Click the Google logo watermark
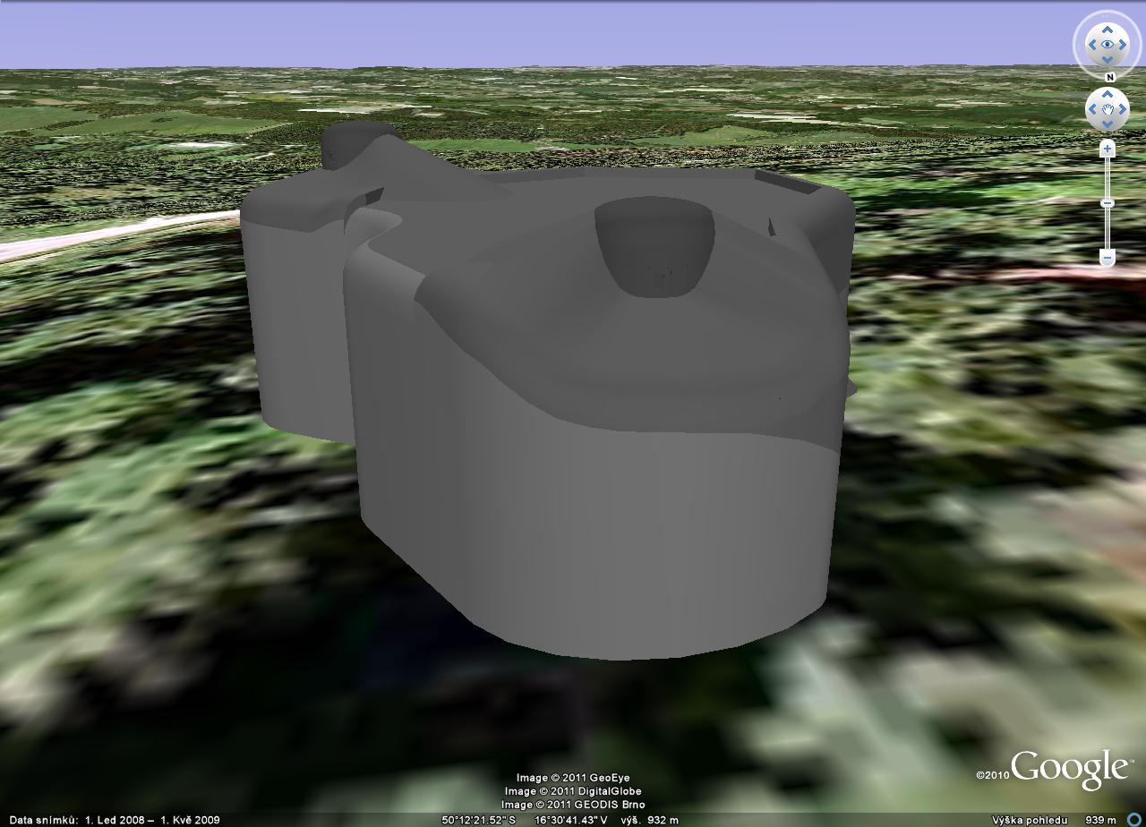The width and height of the screenshot is (1146, 827). (1069, 770)
